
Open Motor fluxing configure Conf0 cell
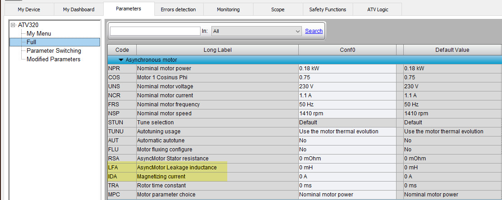[347, 150]
